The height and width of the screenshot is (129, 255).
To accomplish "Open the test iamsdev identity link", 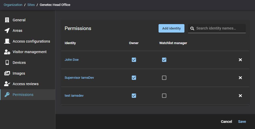I will [x=74, y=96].
